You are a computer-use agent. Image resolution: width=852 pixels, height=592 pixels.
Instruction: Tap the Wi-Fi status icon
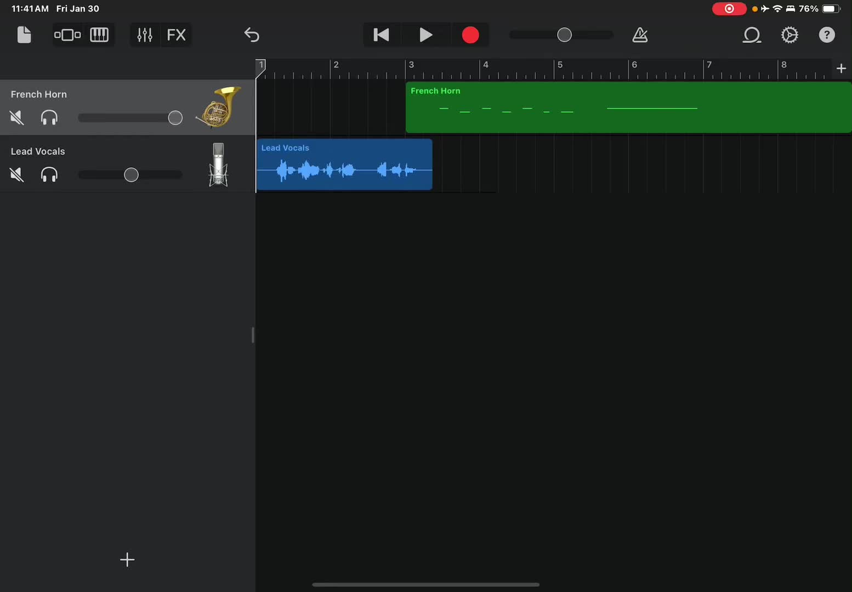click(x=777, y=9)
